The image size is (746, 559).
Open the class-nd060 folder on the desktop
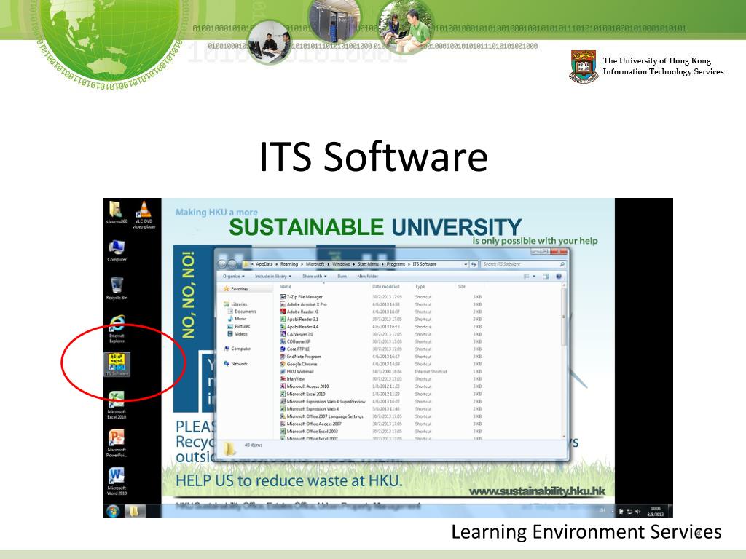point(116,212)
